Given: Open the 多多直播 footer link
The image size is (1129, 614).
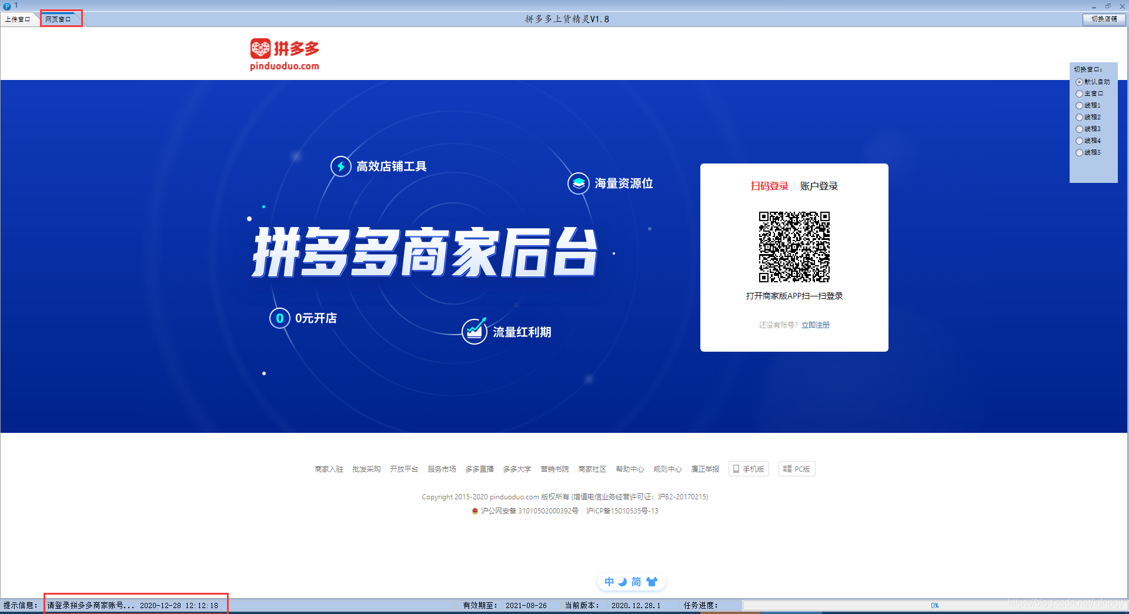Looking at the screenshot, I should [479, 469].
